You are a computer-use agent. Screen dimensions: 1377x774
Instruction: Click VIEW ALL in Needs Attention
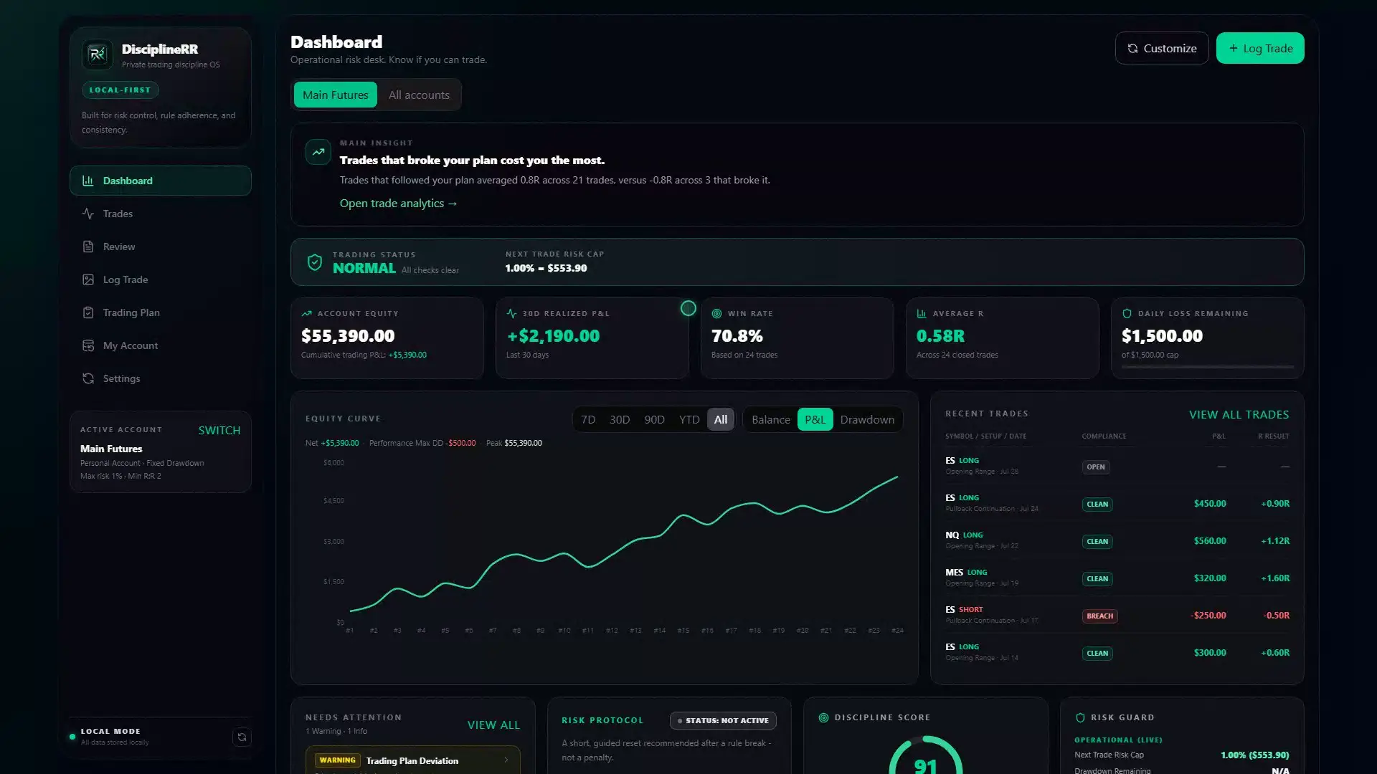tap(493, 725)
